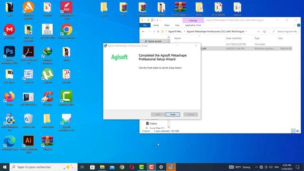
Task: Show hidden system tray icons
Action: pos(256,167)
